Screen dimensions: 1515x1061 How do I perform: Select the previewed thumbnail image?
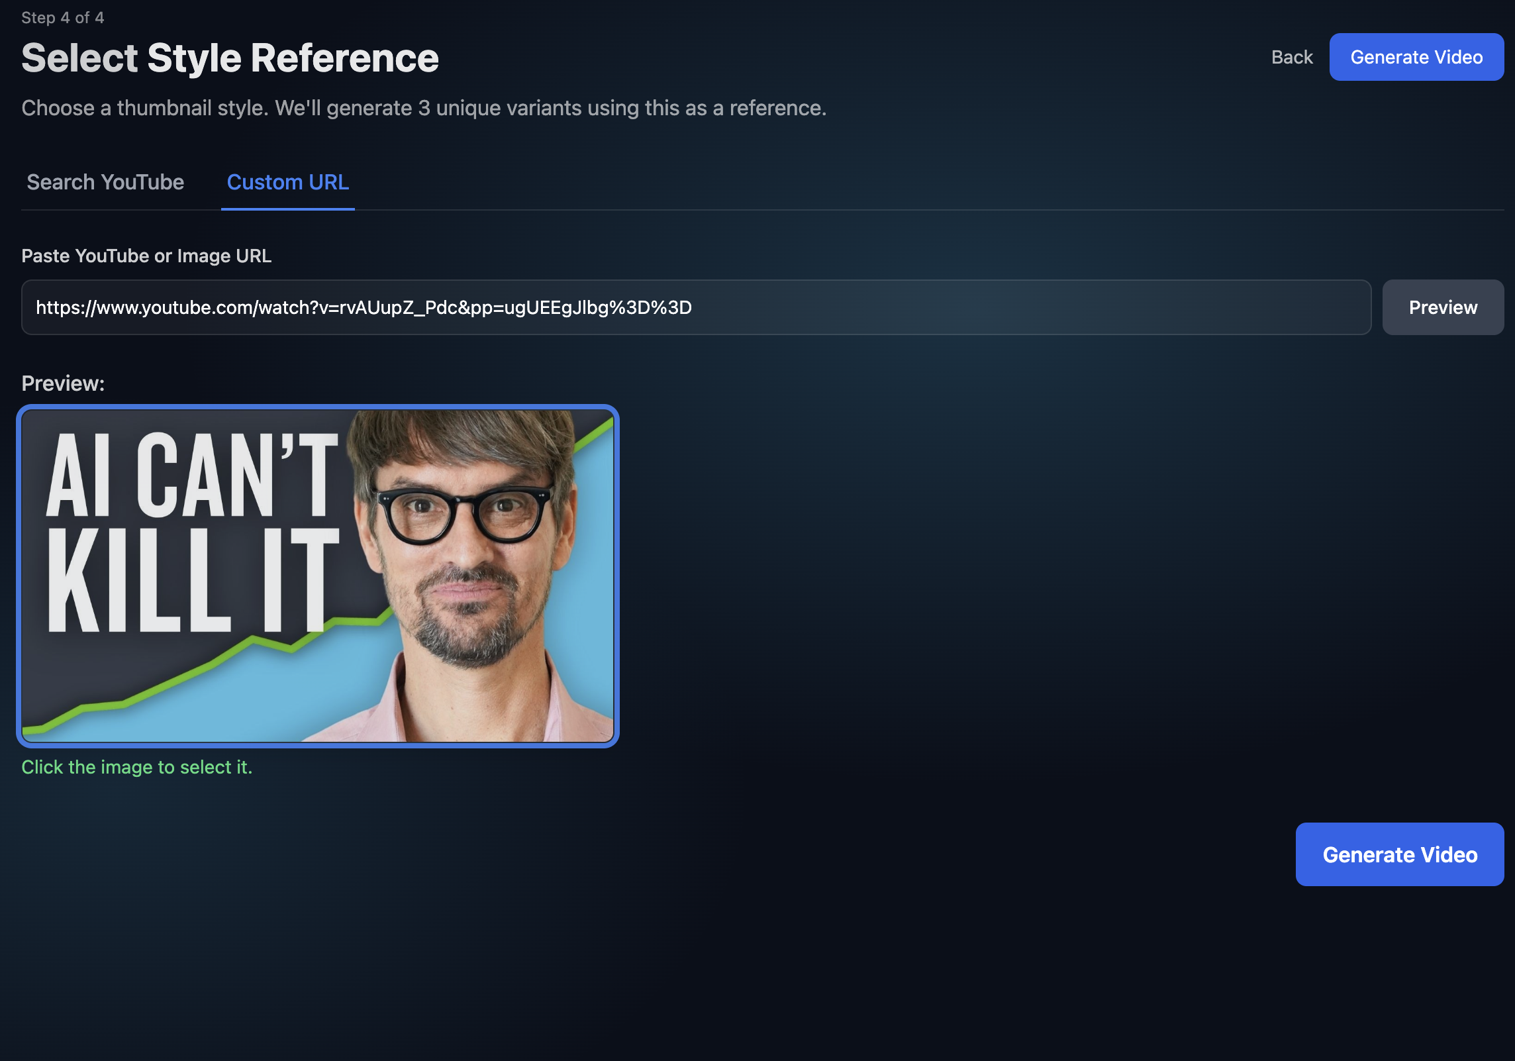point(318,576)
